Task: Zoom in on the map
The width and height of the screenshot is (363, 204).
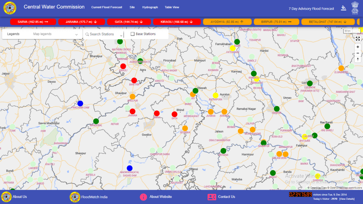Action: click(358, 47)
